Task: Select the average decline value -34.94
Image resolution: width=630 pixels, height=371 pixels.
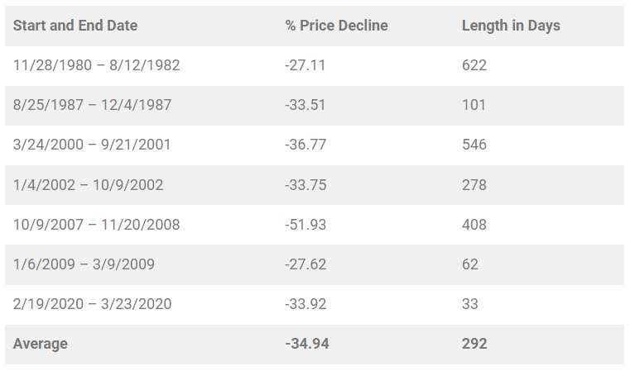Action: [307, 344]
